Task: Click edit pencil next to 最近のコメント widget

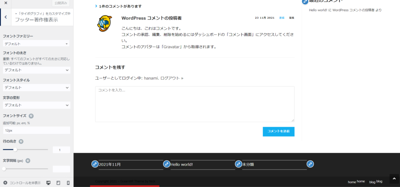Action: click(305, 2)
